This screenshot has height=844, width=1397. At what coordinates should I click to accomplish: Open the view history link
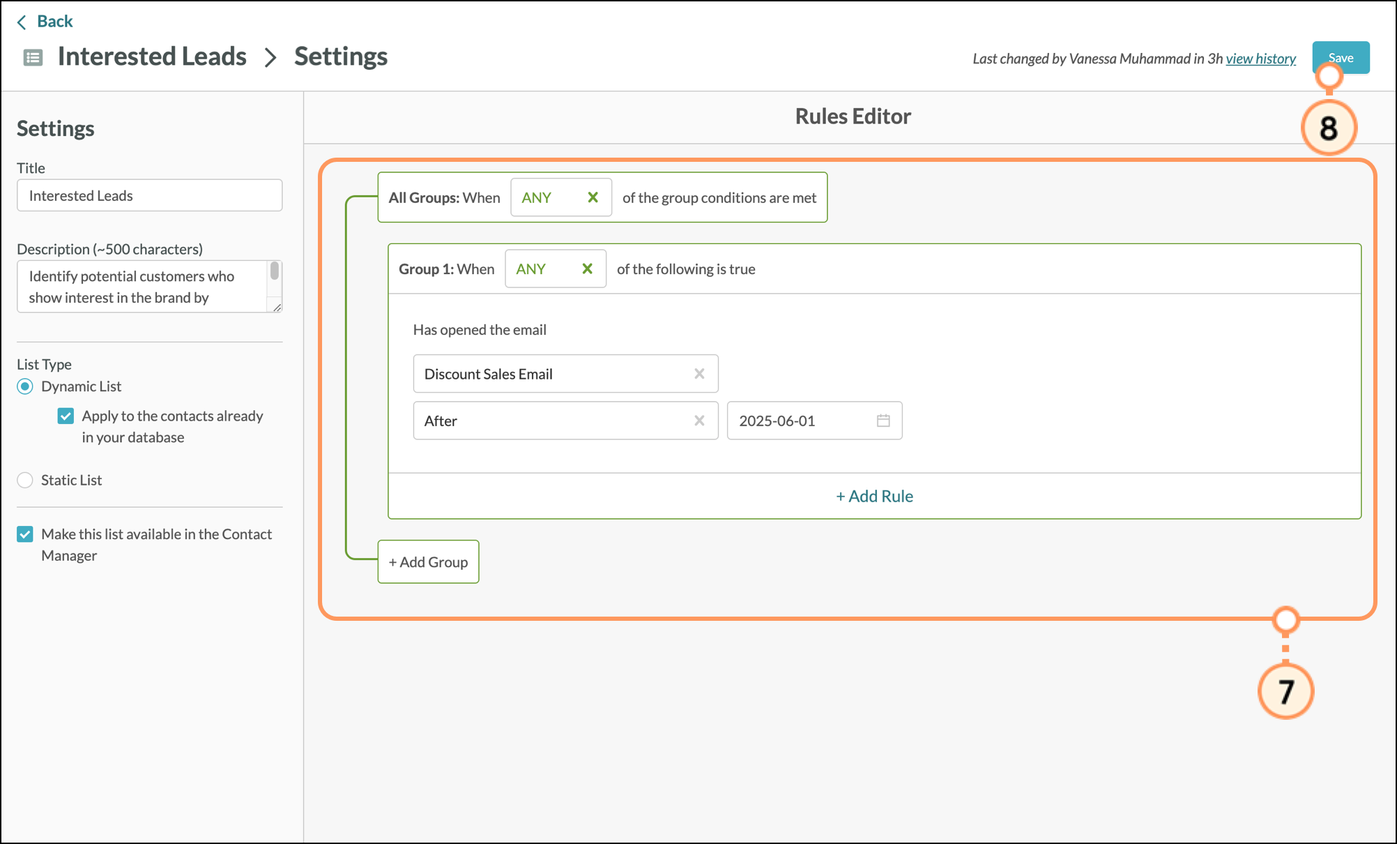pyautogui.click(x=1260, y=59)
